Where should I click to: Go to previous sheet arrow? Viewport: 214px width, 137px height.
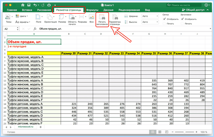pyautogui.click(x=6, y=127)
